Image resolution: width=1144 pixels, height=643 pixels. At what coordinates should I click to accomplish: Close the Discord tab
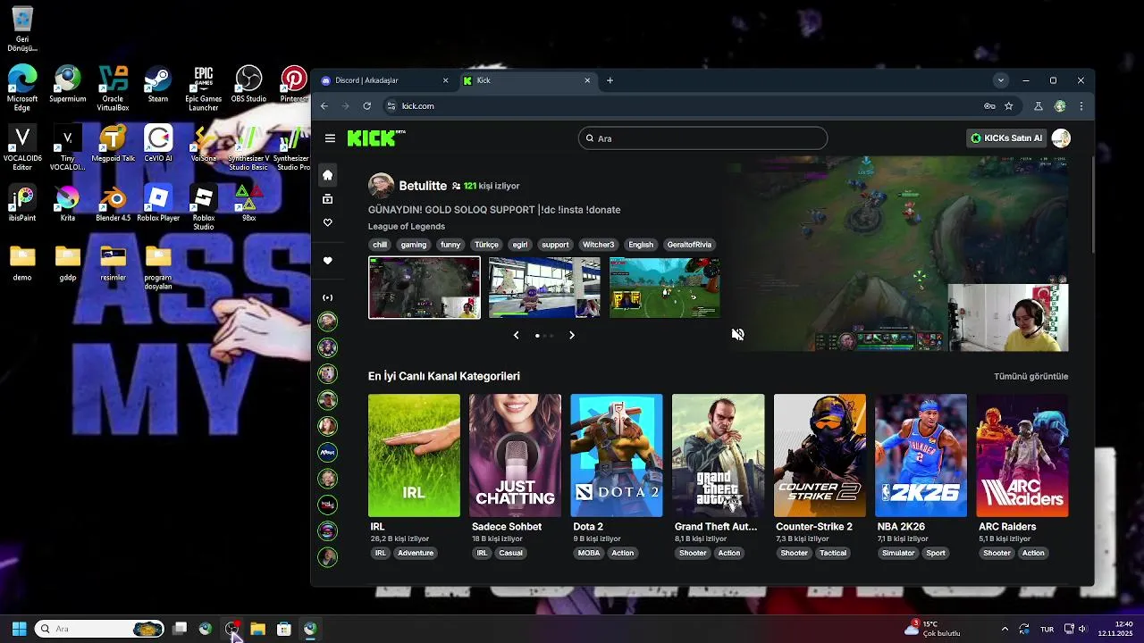coord(445,80)
